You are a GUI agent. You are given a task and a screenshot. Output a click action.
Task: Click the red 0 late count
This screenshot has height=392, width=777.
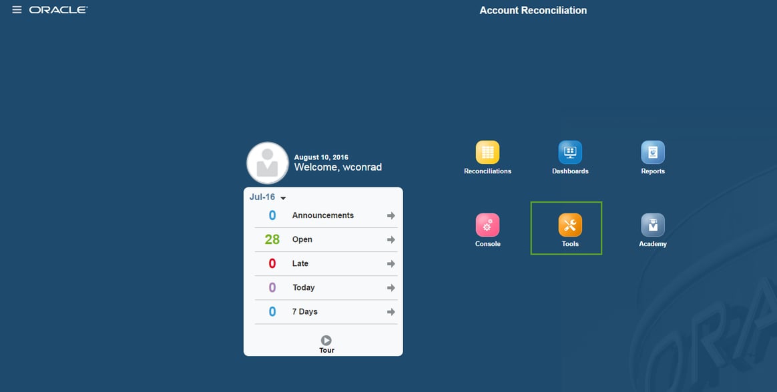point(272,263)
